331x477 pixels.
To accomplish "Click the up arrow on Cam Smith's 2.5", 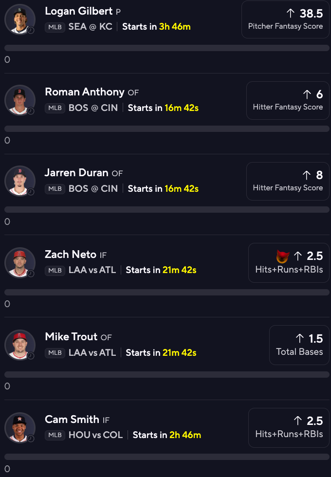I will [298, 421].
